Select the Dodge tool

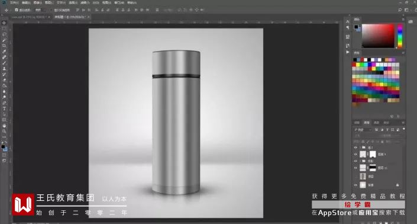tap(4, 97)
